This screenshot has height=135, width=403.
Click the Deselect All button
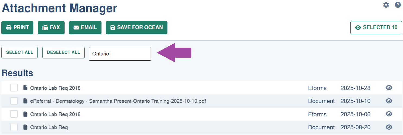[64, 52]
